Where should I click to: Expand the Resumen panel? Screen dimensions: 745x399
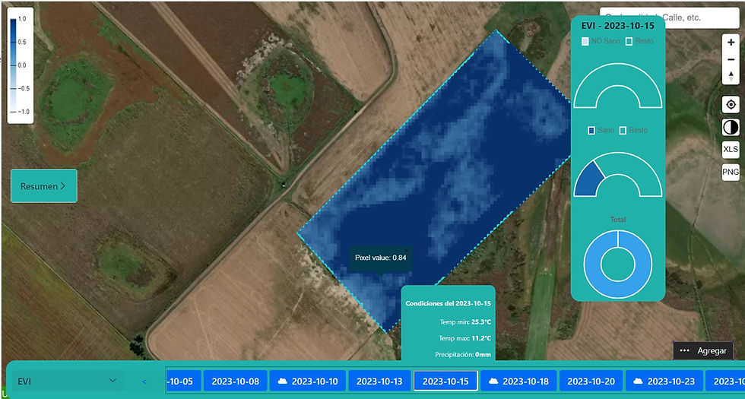pos(44,185)
